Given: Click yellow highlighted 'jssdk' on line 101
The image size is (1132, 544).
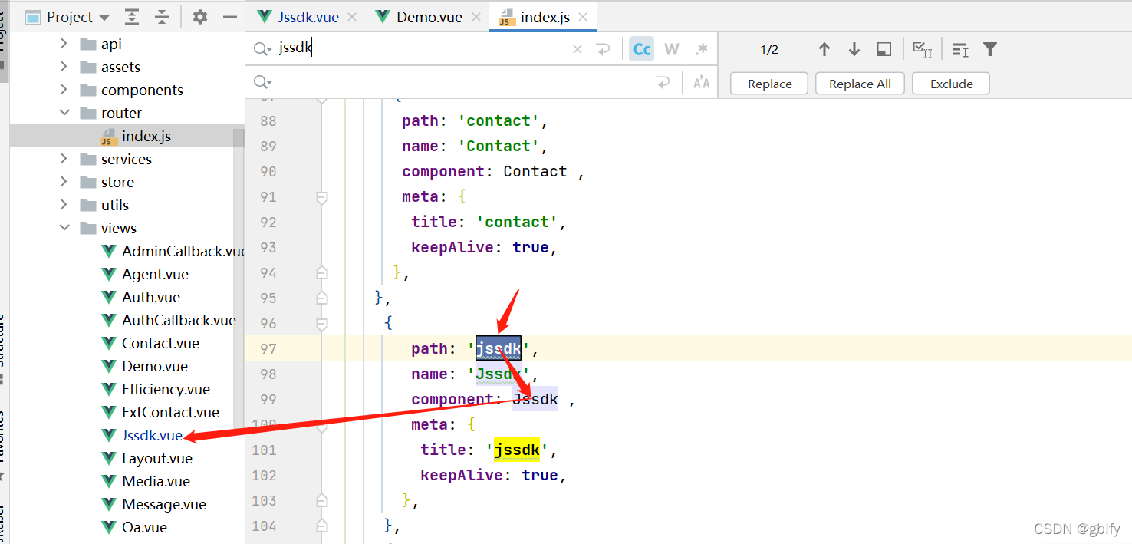Looking at the screenshot, I should (517, 450).
